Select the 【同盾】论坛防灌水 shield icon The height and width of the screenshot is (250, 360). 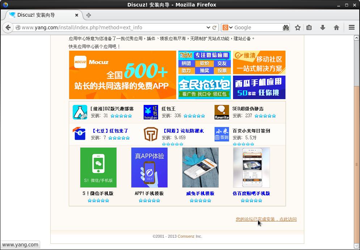pyautogui.click(x=151, y=134)
